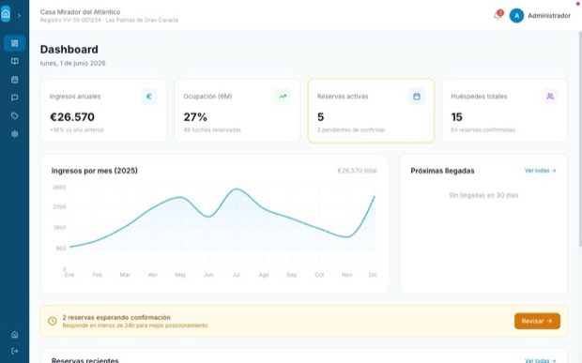Click the home icon near sidebar bottom

(x=14, y=335)
